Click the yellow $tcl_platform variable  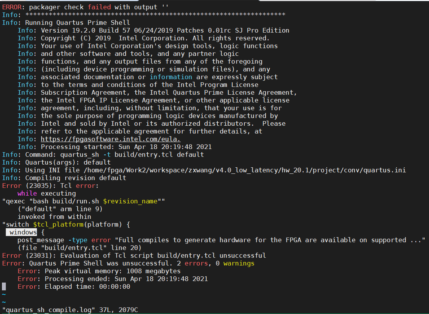[58, 225]
